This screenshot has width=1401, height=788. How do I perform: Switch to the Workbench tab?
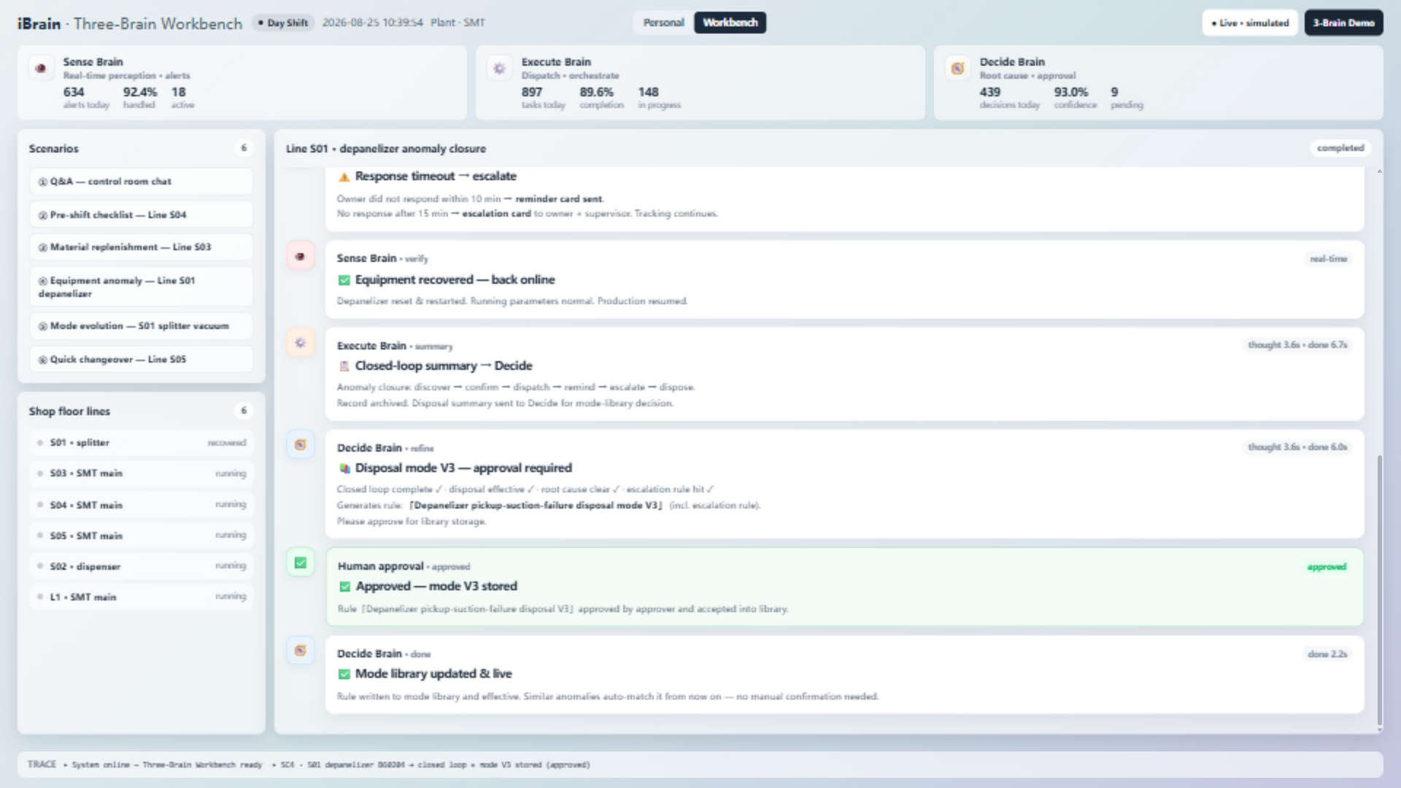(x=730, y=23)
